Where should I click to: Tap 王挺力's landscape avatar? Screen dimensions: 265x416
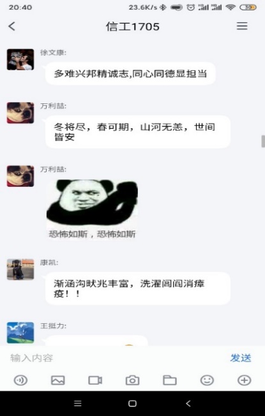pyautogui.click(x=20, y=332)
